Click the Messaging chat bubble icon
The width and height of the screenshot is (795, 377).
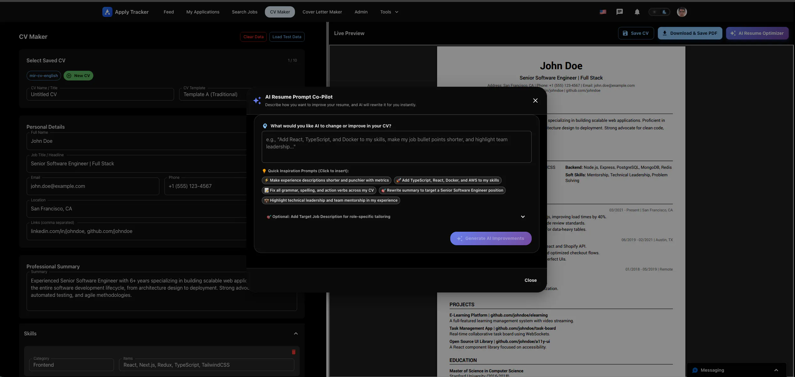(x=695, y=370)
